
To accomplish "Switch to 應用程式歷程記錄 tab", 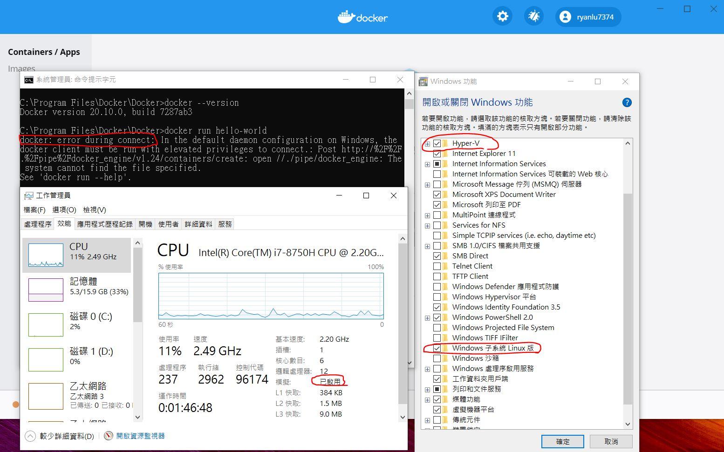I will [105, 224].
